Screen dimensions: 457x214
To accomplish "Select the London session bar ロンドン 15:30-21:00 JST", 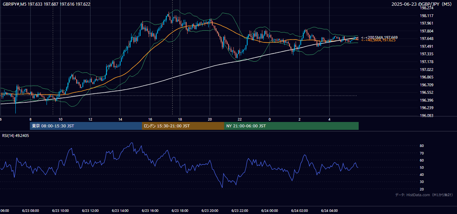I will click(x=183, y=126).
